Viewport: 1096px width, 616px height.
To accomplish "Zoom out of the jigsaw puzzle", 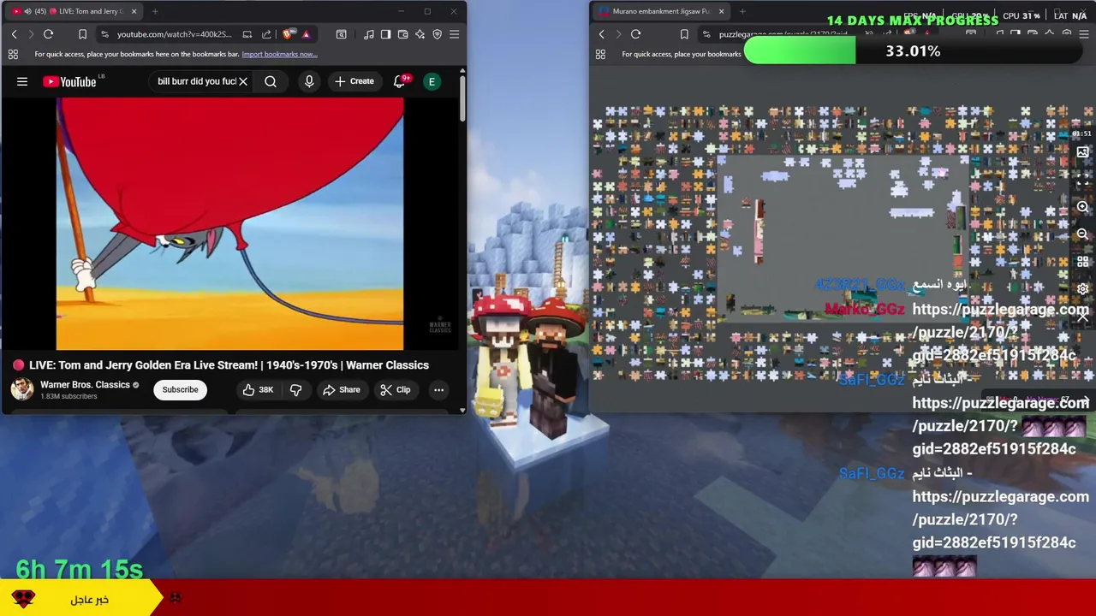I will 1082,234.
